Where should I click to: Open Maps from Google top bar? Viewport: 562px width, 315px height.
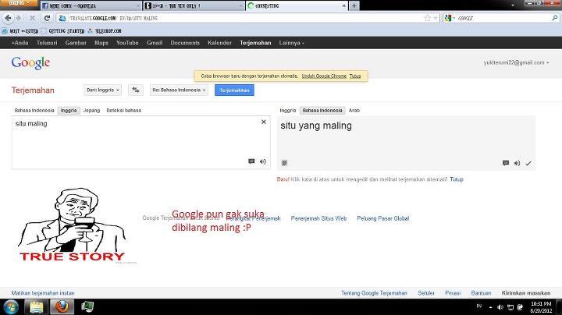coord(101,43)
